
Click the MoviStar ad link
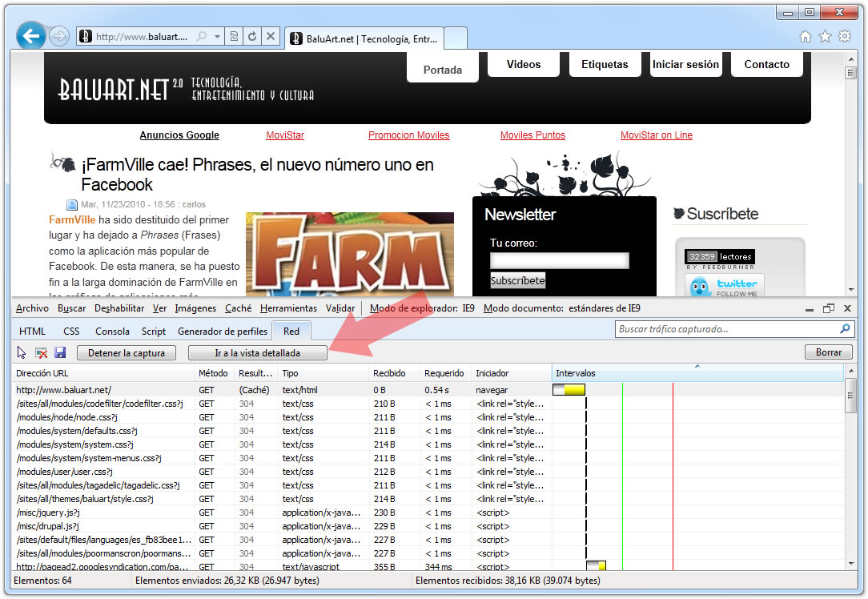285,135
